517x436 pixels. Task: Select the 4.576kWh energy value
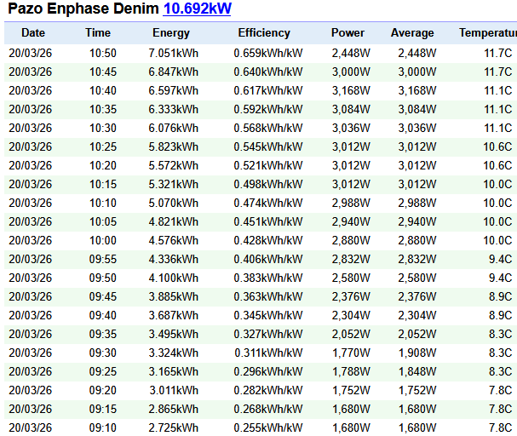[174, 241]
